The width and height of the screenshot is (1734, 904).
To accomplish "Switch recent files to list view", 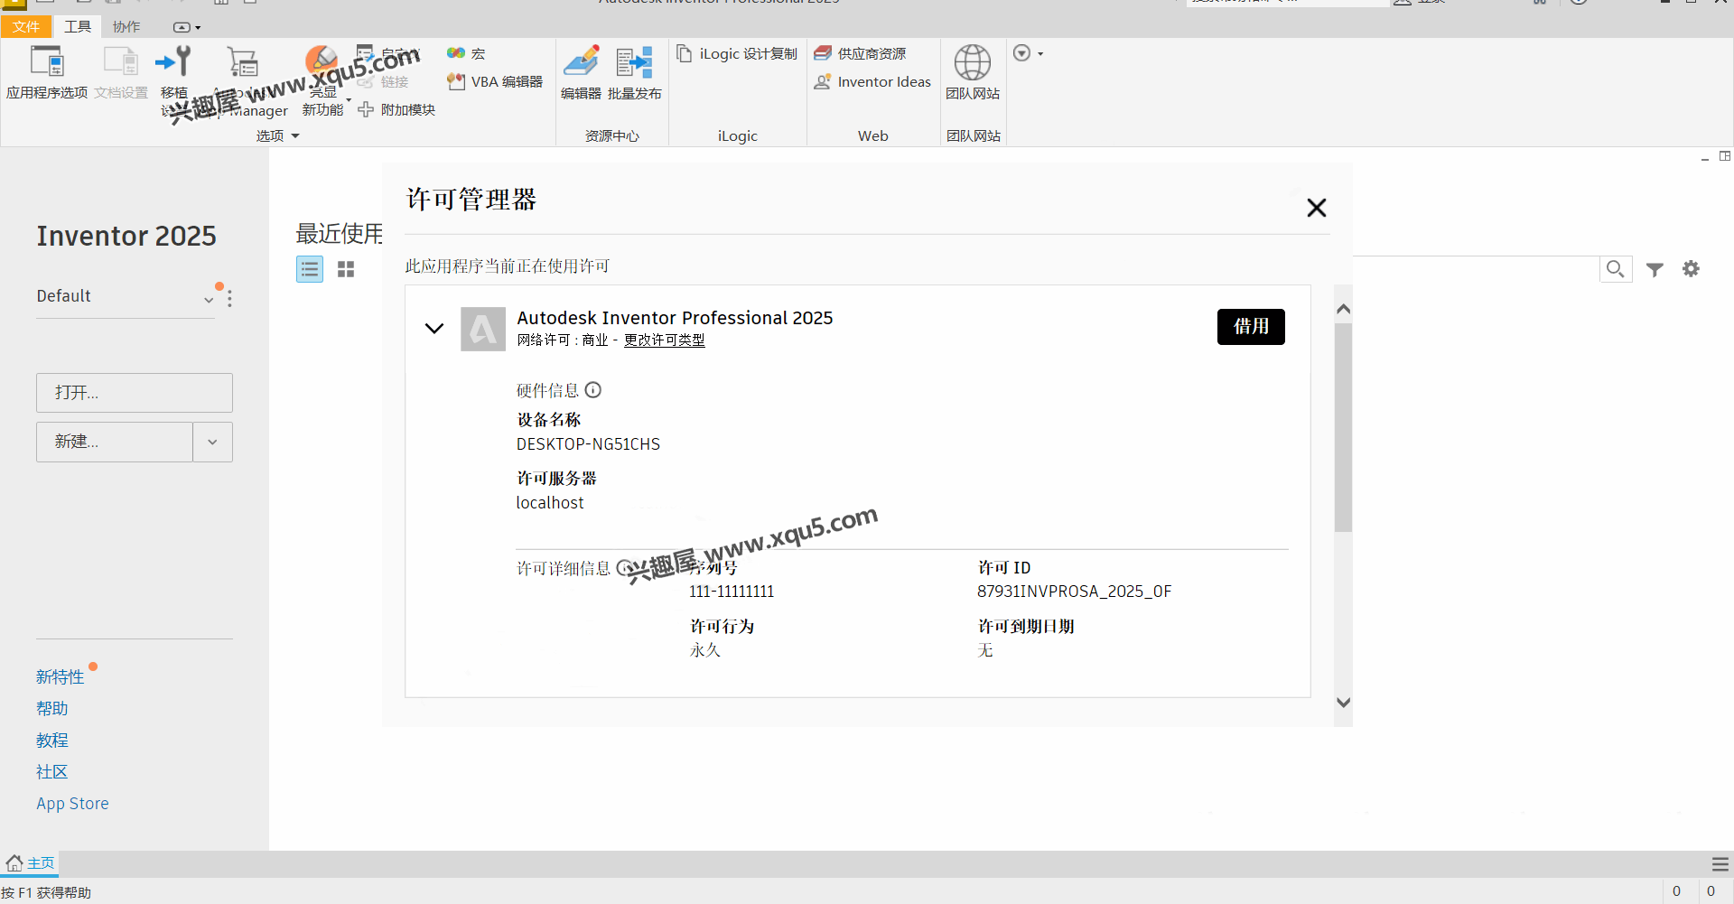I will tap(310, 269).
